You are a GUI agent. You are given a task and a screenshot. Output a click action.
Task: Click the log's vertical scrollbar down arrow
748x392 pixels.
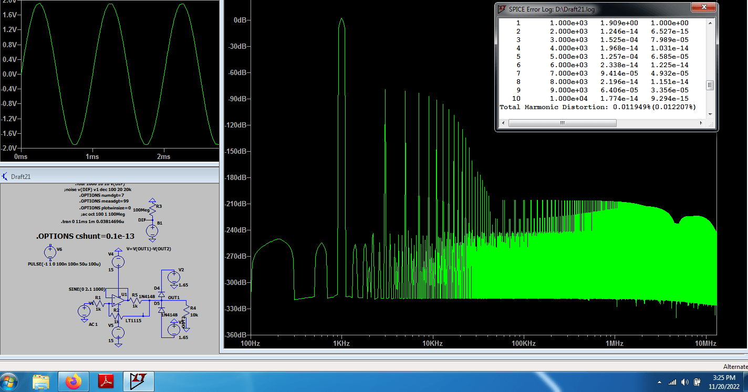pyautogui.click(x=710, y=114)
